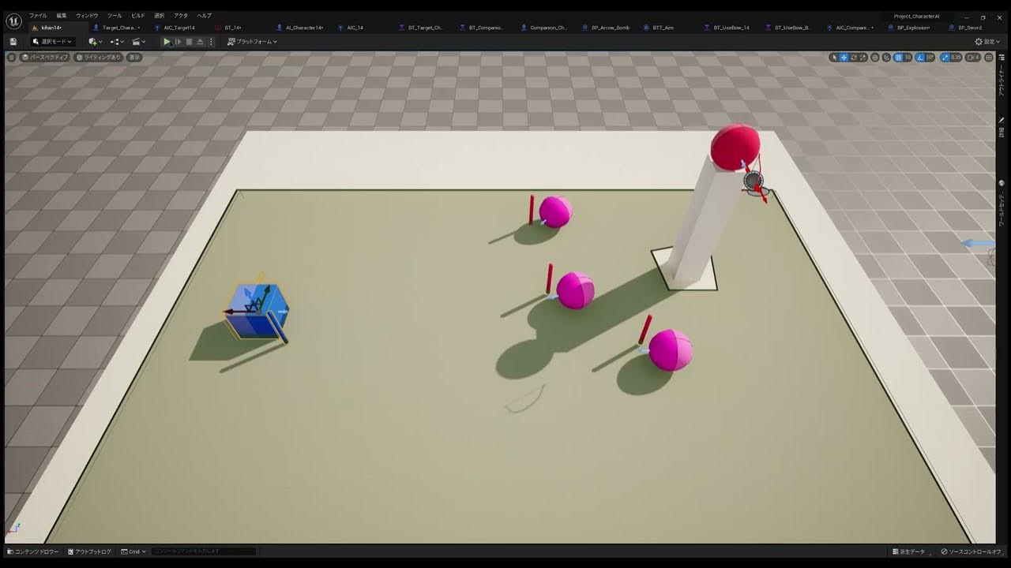
Task: Open rotation snap value 10° dropdown
Action: tap(930, 58)
